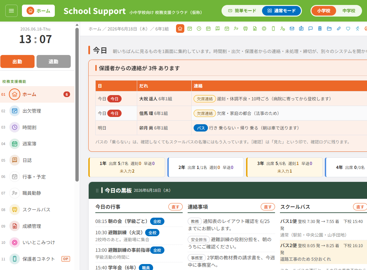The height and width of the screenshot is (270, 367).
Task: Click スクールバス sidebar bus icon
Action: coord(15,209)
